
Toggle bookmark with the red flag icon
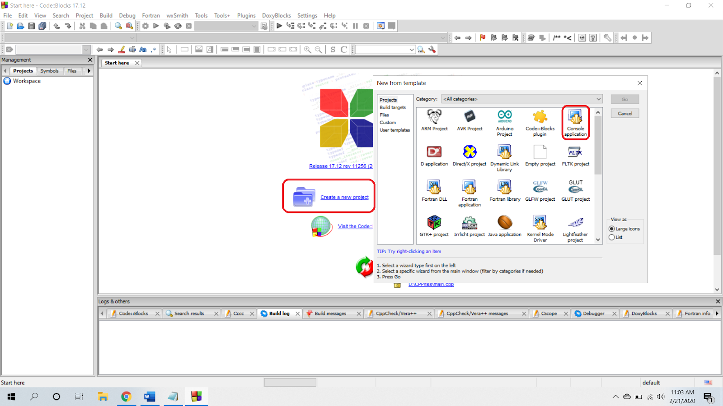[x=483, y=38]
